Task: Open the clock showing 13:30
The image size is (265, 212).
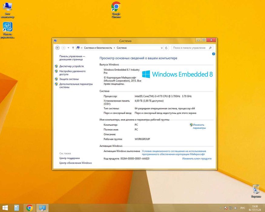Action: [x=255, y=208]
